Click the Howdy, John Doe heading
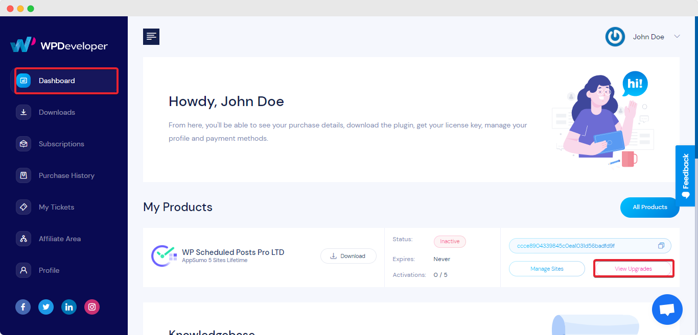The width and height of the screenshot is (698, 335). click(x=226, y=101)
